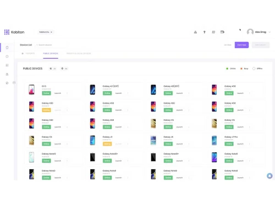The image size is (275, 206).
Task: Open more options on Galaxy A3 (2017) card
Action: pyautogui.click(x=128, y=93)
